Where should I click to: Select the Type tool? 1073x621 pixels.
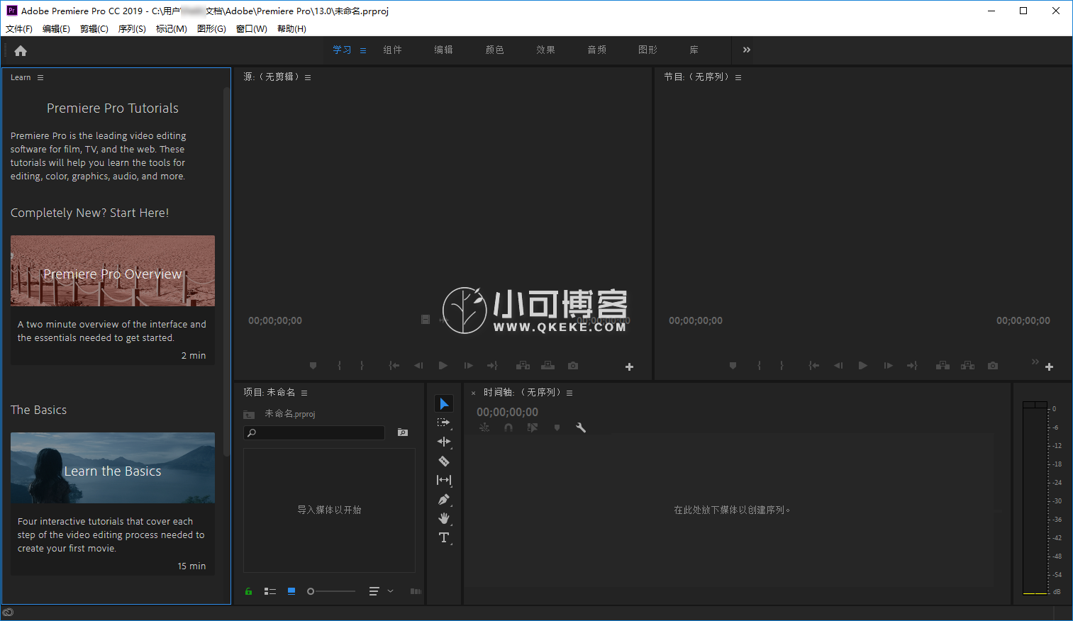[444, 537]
